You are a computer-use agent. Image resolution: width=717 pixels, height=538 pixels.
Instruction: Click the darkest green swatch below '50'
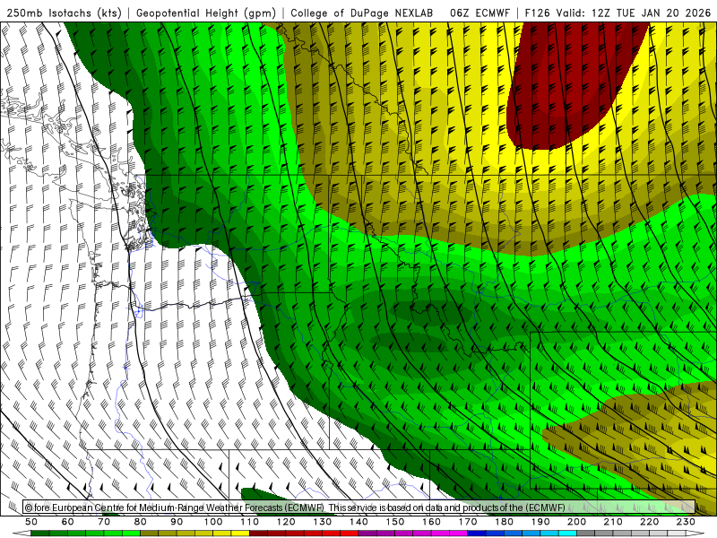40,534
